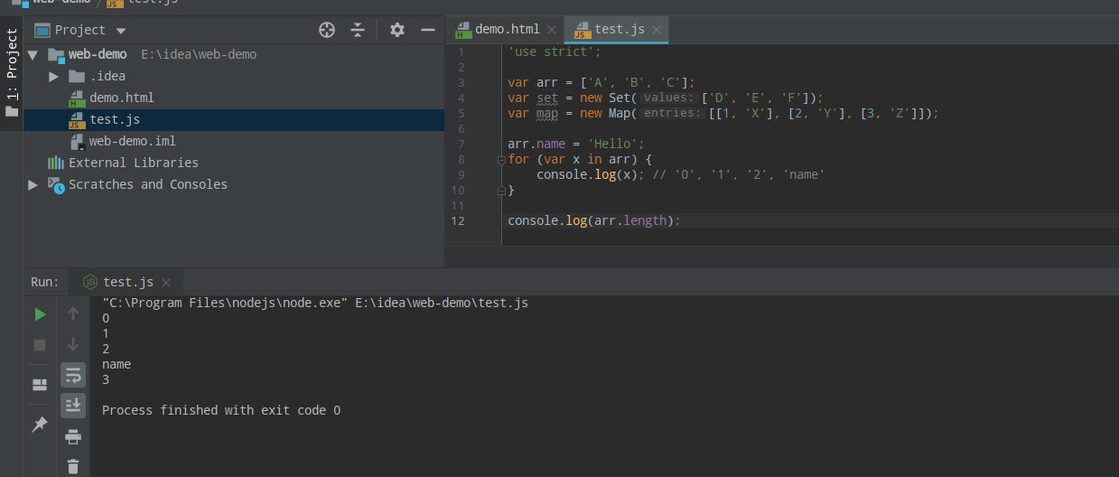1119x477 pixels.
Task: Rerun test.js with green play icon
Action: pyautogui.click(x=40, y=314)
